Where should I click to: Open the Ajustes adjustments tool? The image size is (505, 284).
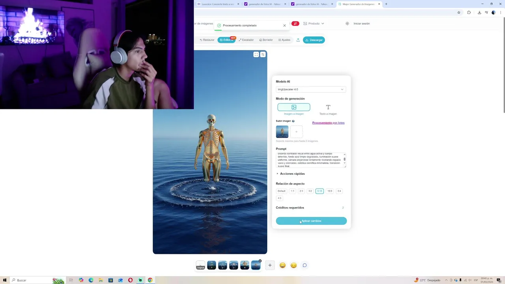tap(284, 40)
